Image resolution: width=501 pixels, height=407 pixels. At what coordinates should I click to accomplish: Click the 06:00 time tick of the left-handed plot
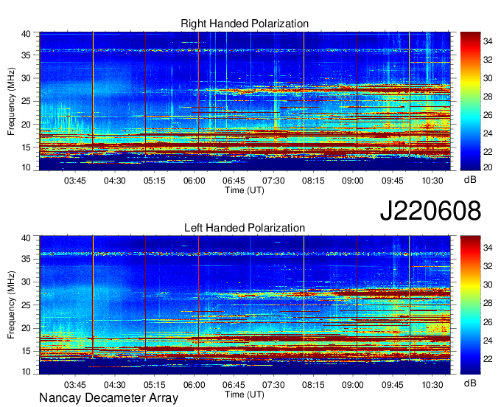194,384
